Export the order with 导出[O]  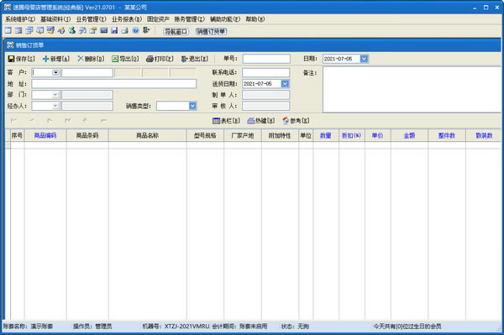click(125, 59)
